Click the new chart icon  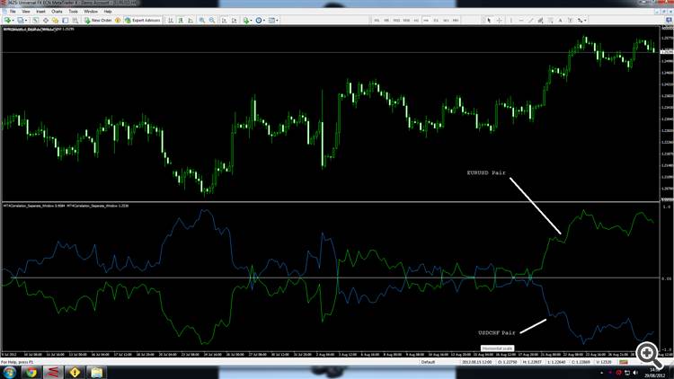coord(8,20)
